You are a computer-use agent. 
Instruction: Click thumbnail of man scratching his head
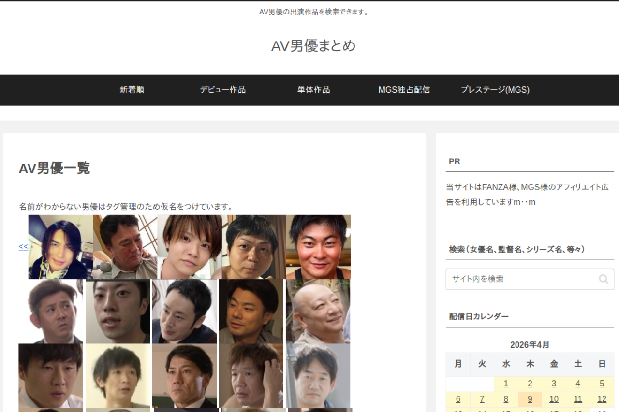pos(251,376)
